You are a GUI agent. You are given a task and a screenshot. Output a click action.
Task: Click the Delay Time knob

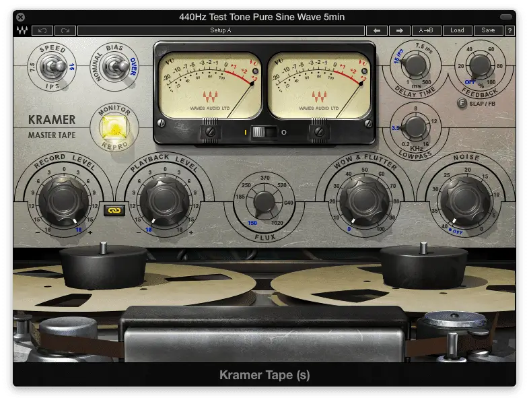click(x=415, y=65)
